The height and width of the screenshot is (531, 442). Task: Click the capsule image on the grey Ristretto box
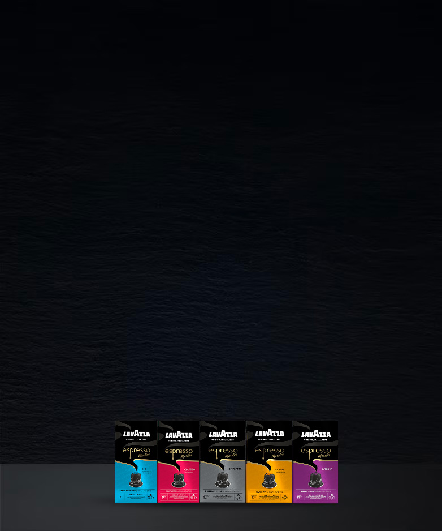(222, 479)
